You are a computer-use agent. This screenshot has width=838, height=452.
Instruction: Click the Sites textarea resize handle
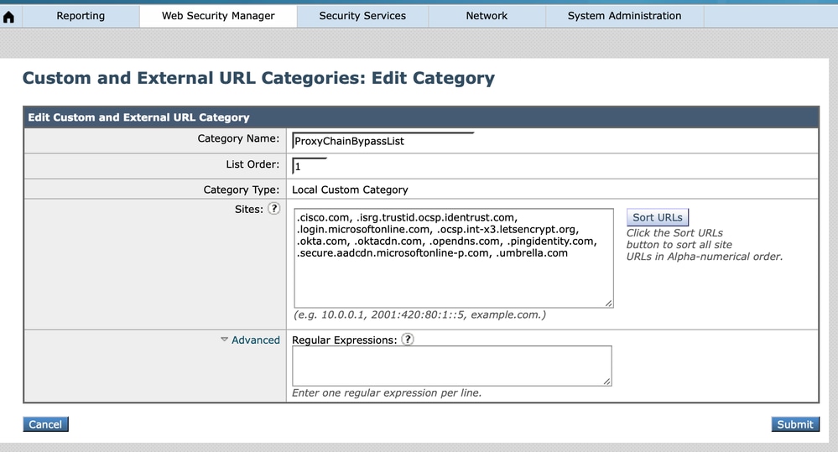click(x=608, y=303)
